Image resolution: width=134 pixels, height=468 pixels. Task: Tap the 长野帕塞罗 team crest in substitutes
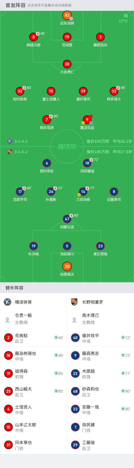[x=74, y=302]
